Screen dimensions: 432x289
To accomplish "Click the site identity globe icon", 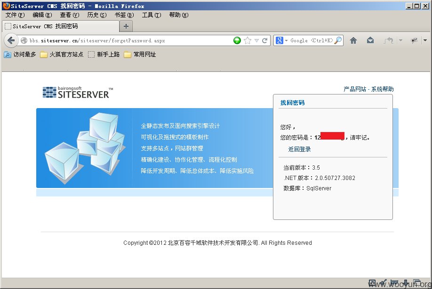I will [24, 40].
